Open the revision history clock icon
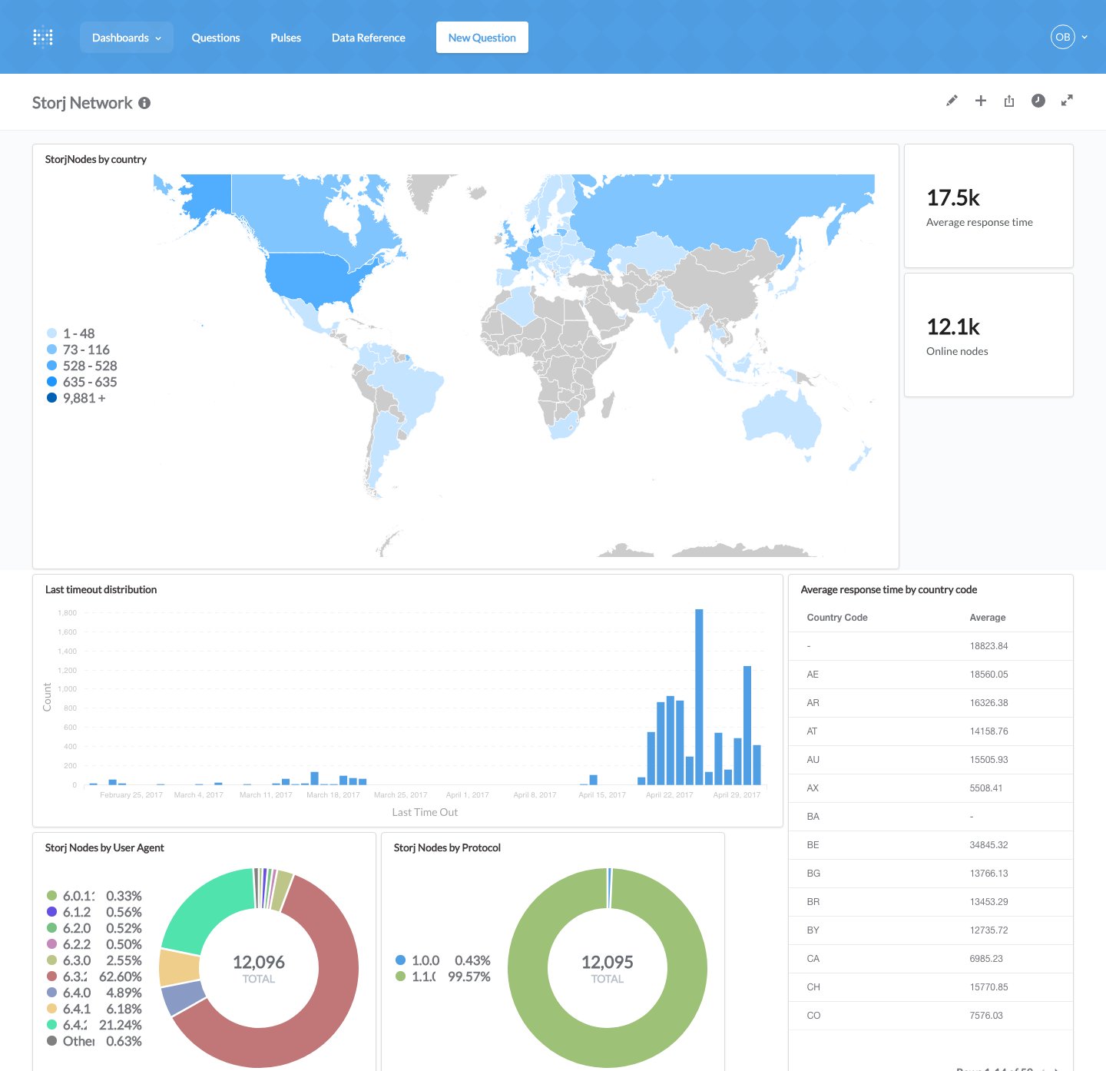Screen dimensions: 1106x1071 [1038, 101]
